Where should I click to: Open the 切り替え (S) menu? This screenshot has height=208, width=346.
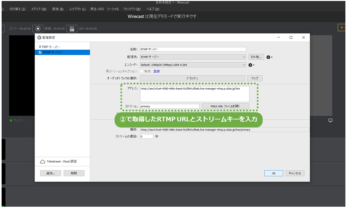pyautogui.click(x=18, y=9)
